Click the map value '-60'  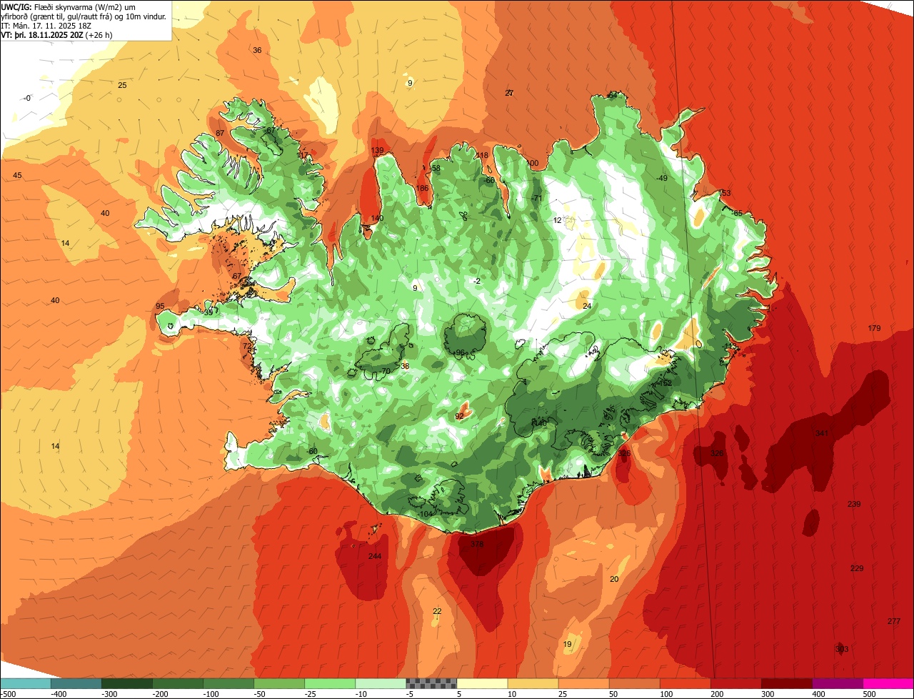point(311,451)
